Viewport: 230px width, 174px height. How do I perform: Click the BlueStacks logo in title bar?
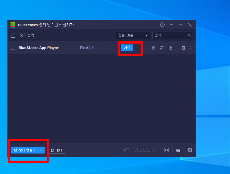point(13,25)
